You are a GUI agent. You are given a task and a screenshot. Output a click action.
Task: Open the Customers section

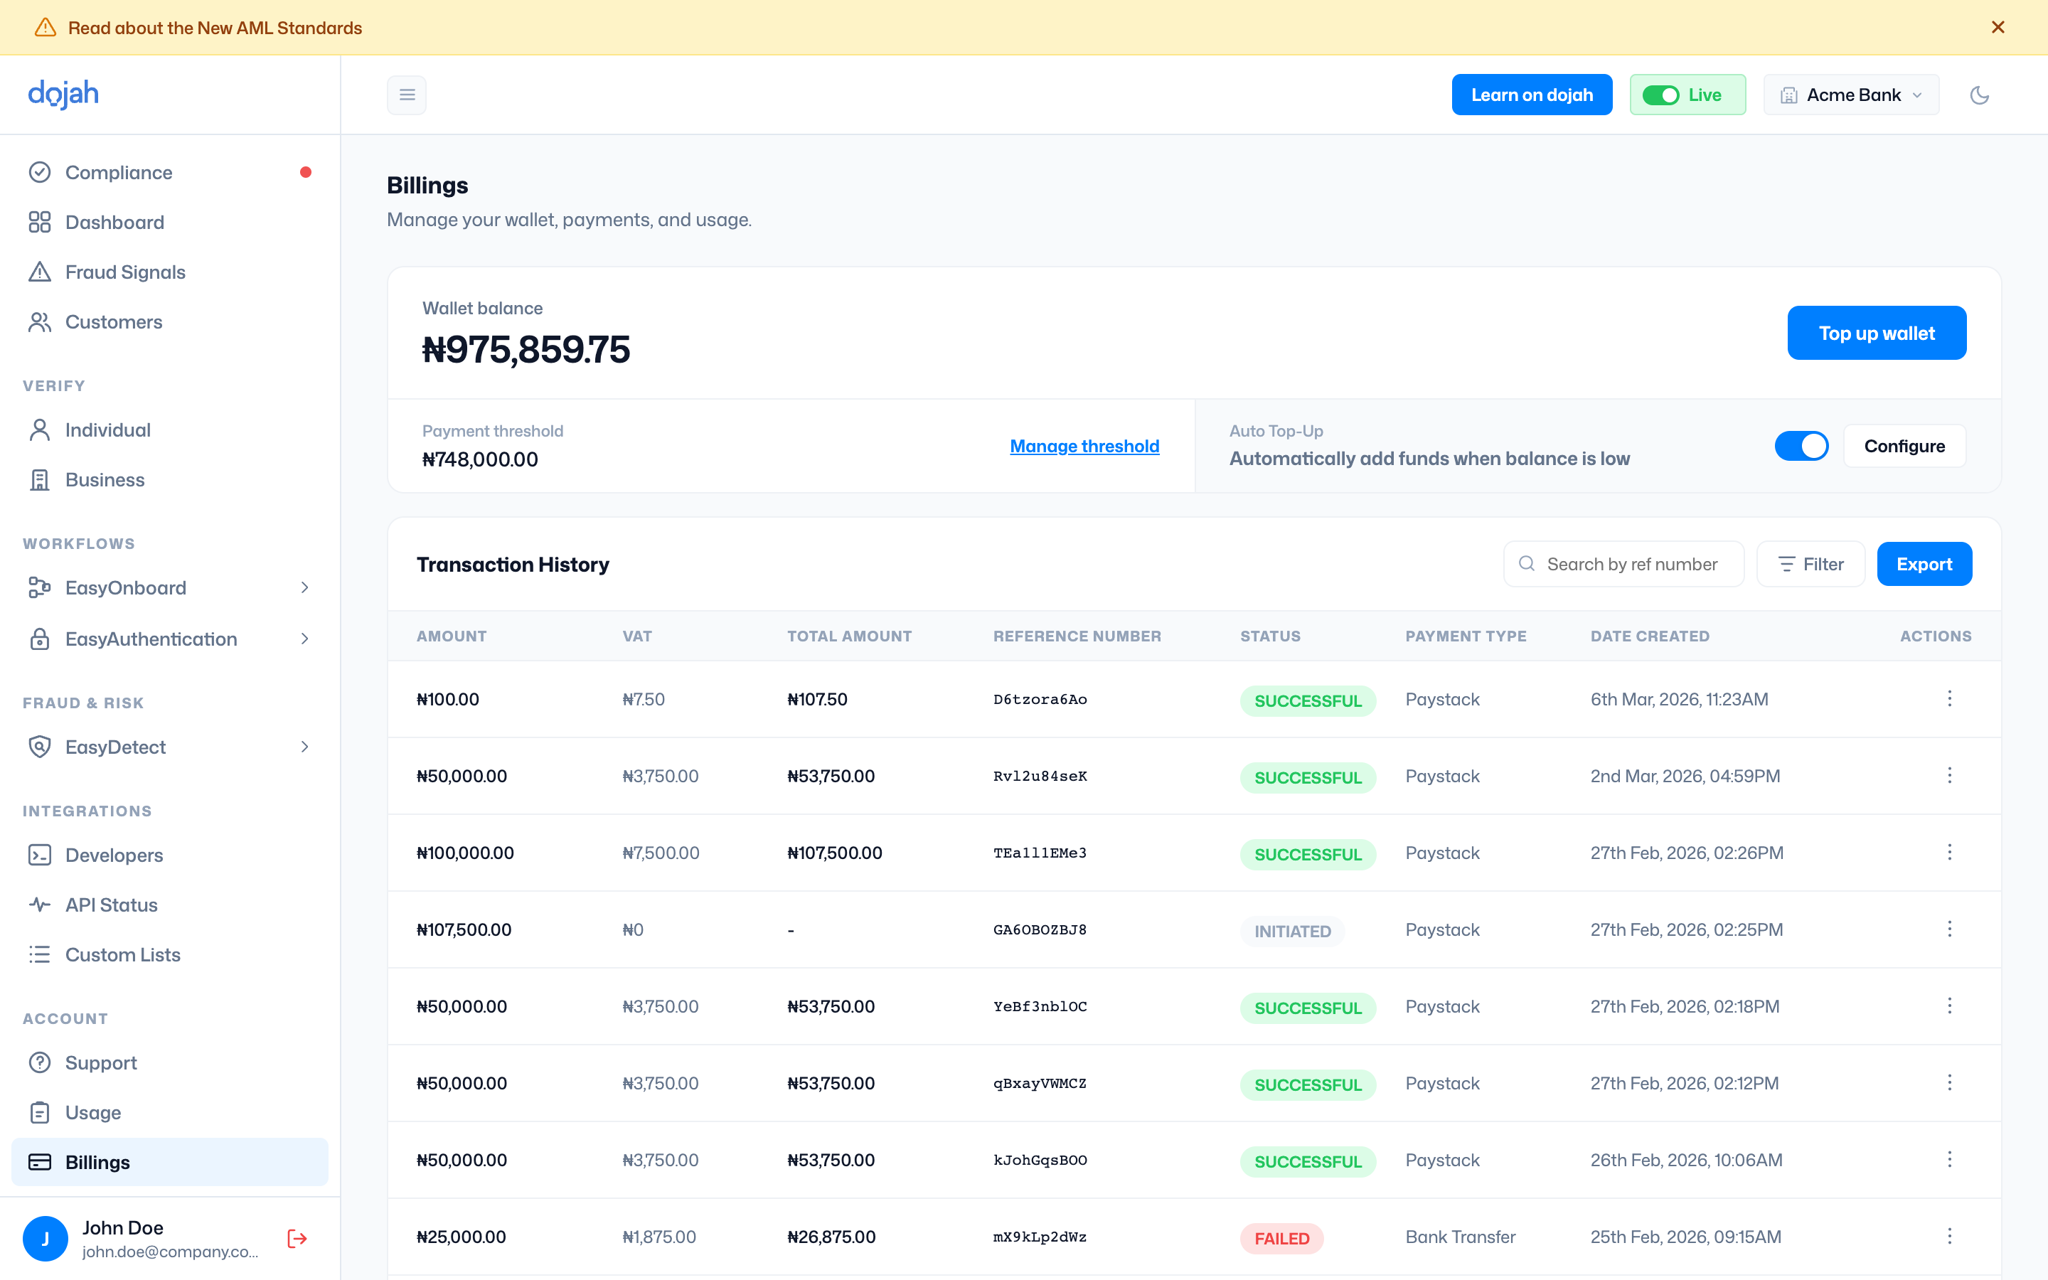[x=169, y=321]
